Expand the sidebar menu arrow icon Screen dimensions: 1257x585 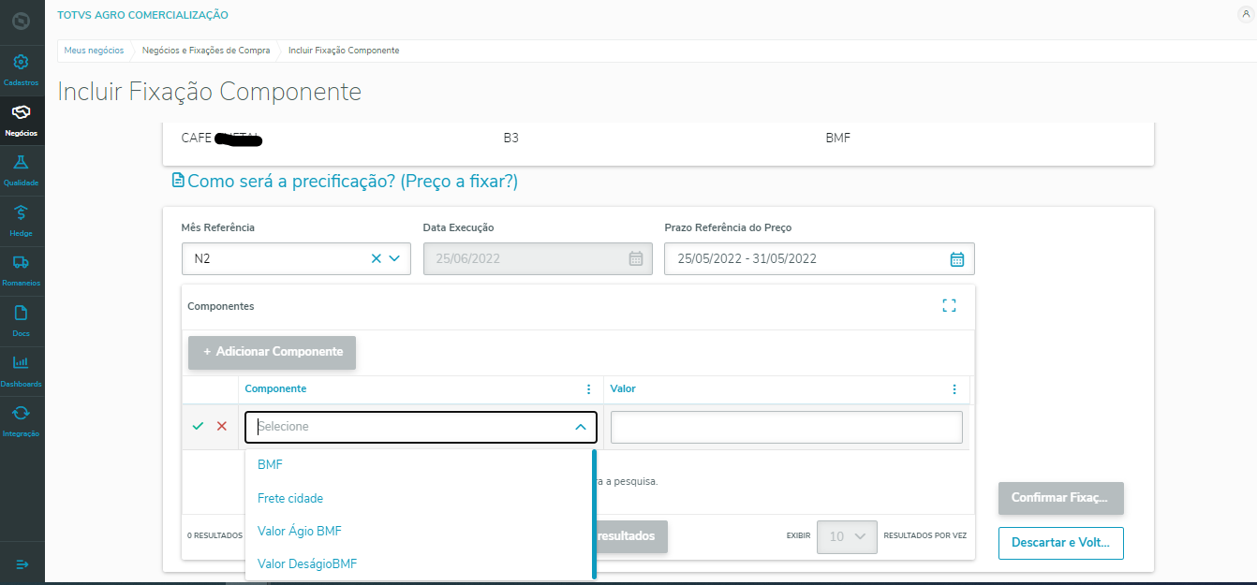click(x=22, y=564)
